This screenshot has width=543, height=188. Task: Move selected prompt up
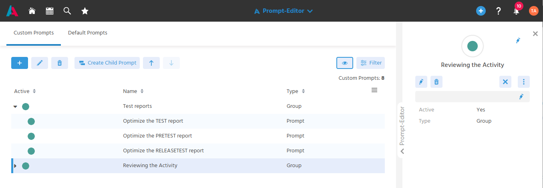tap(151, 63)
